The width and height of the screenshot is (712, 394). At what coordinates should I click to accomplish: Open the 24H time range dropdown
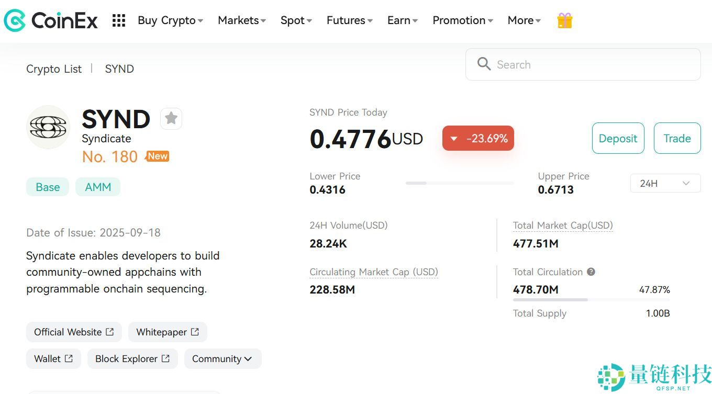[x=665, y=183]
